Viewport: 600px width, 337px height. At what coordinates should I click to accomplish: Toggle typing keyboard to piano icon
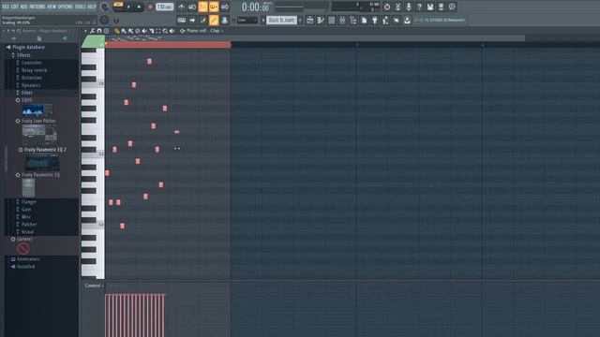pos(181,20)
